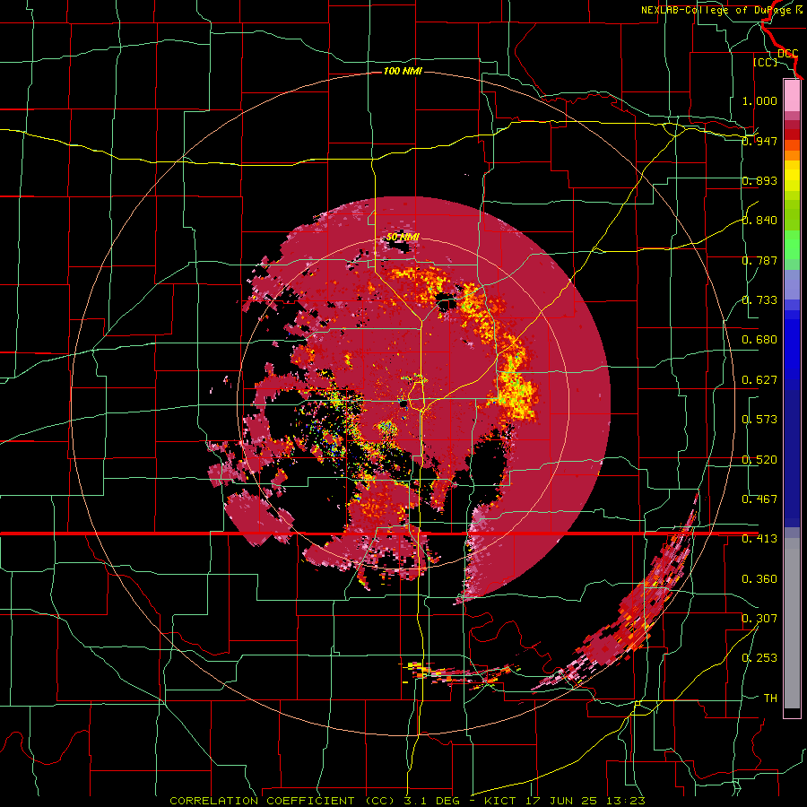Click the 1.000 value on the scale
The image size is (807, 807).
(759, 100)
